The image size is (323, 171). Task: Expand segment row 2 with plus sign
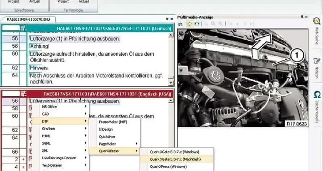(x=23, y=160)
